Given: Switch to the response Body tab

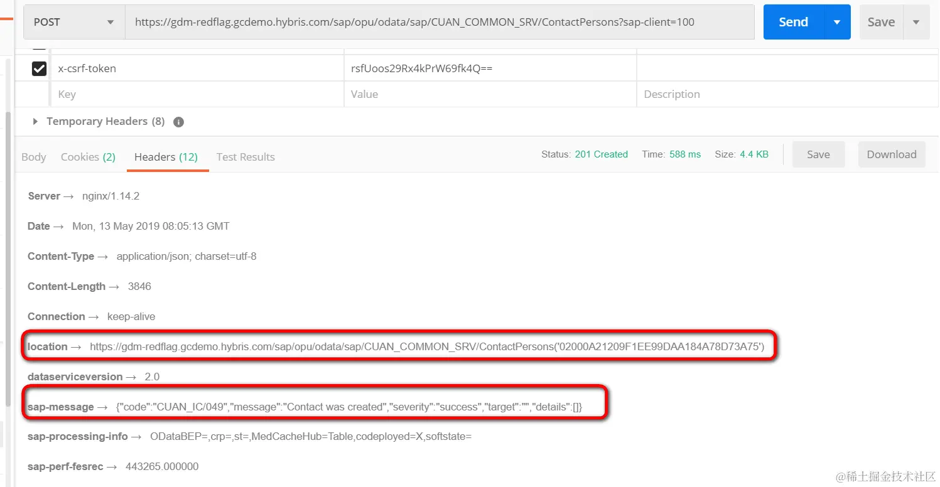Looking at the screenshot, I should click(34, 157).
